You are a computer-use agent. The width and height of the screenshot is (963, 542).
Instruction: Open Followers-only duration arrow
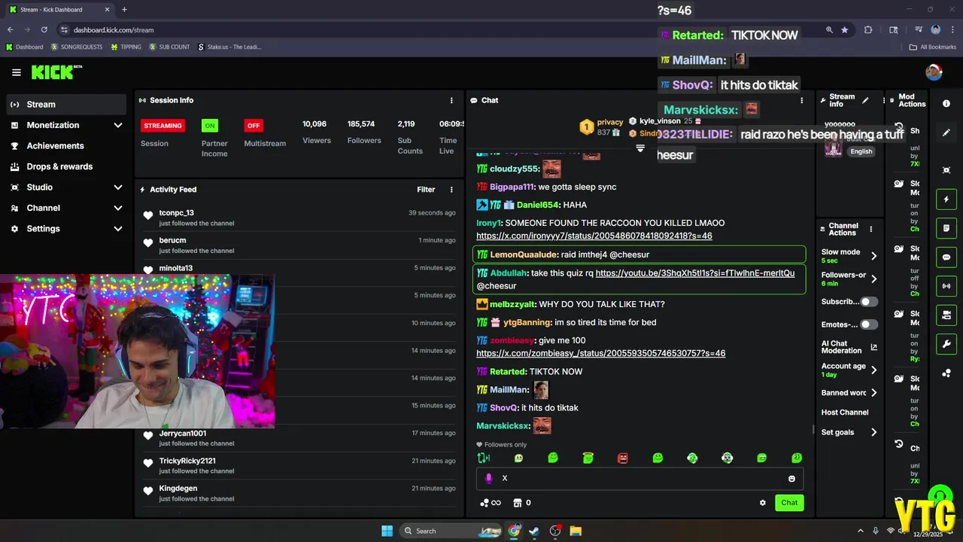click(873, 279)
